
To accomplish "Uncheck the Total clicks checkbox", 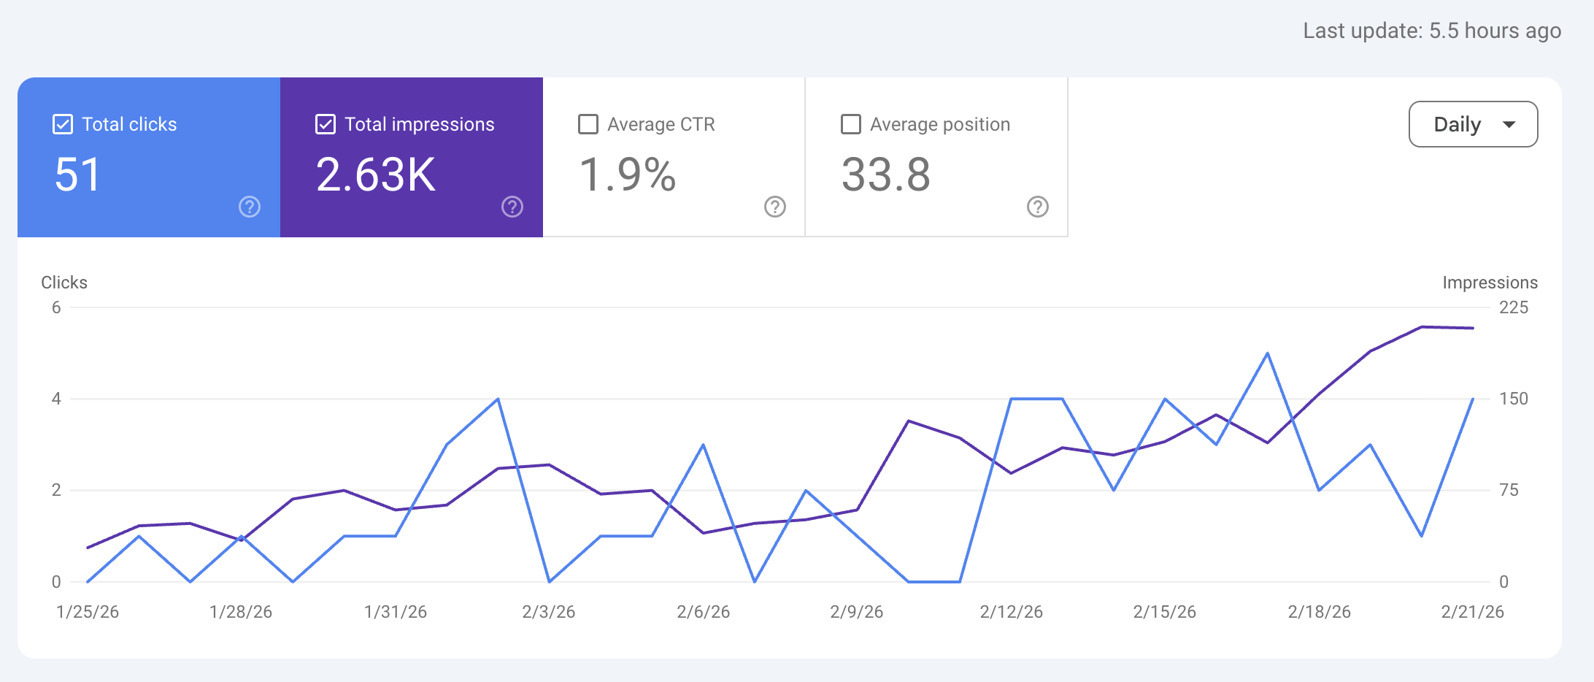I will point(61,124).
